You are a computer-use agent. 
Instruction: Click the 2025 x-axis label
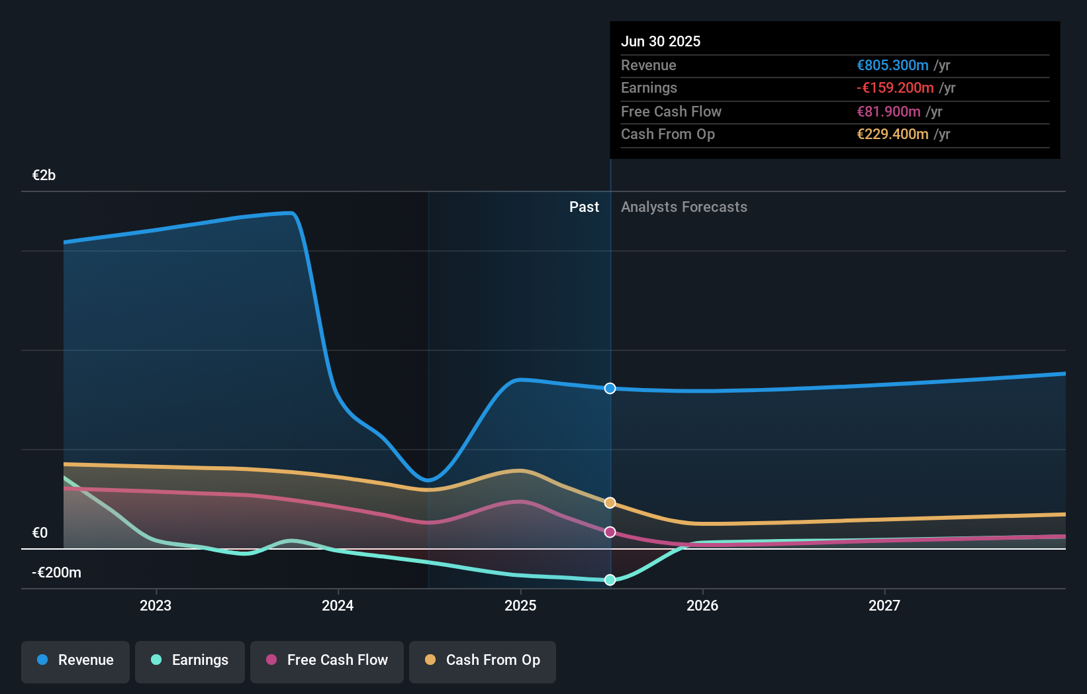(x=520, y=605)
